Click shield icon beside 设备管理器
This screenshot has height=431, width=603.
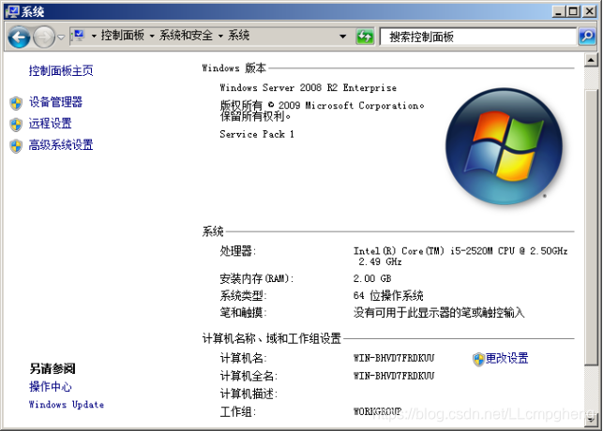click(x=16, y=103)
